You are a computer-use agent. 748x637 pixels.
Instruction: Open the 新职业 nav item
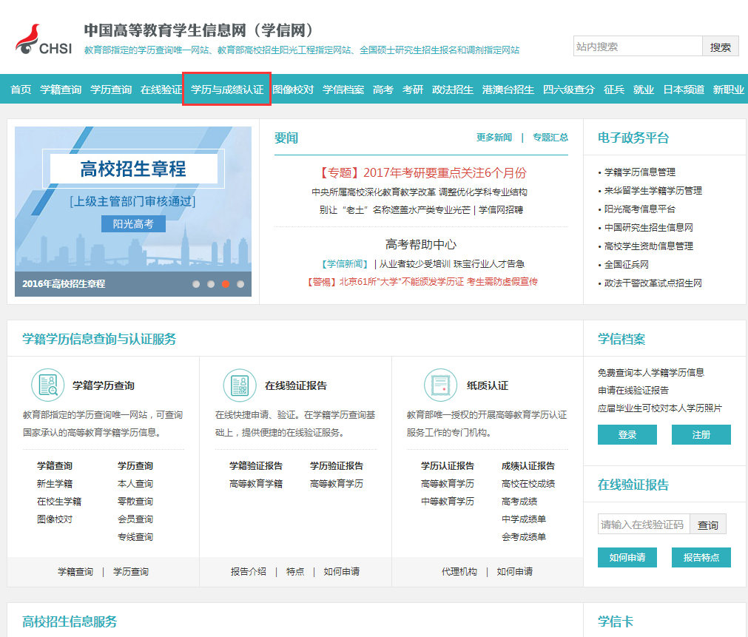(x=729, y=90)
